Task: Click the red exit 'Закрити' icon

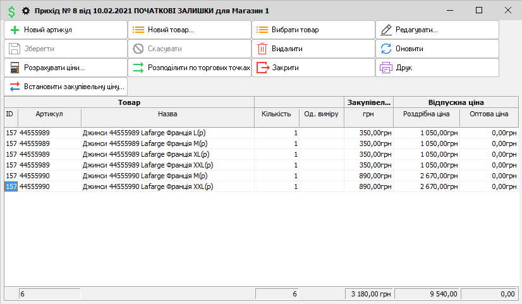Action: pos(262,68)
